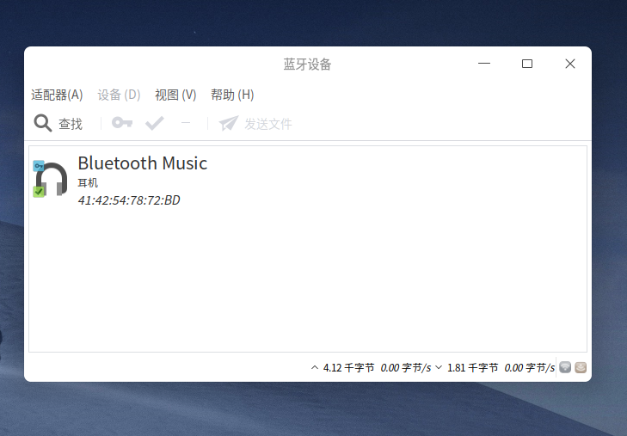Click the 1.81 千字节 download total
The width and height of the screenshot is (627, 436).
pyautogui.click(x=473, y=368)
